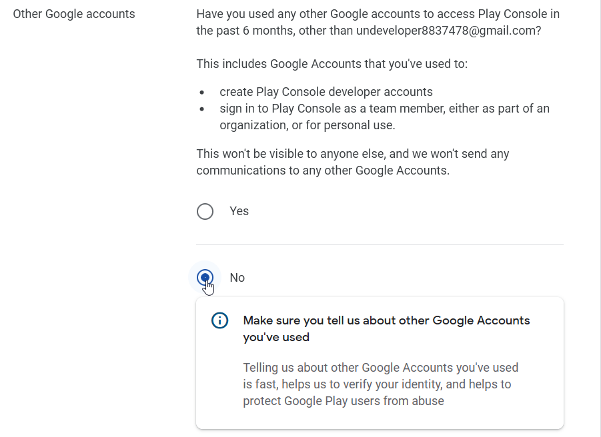Click the "Telling us about other Google Accounts" description
The height and width of the screenshot is (437, 601).
(x=380, y=368)
